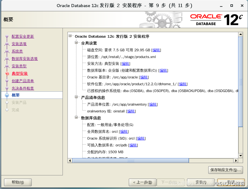Click the vertical scrollbar thumb
The height and width of the screenshot is (189, 248).
[241, 82]
